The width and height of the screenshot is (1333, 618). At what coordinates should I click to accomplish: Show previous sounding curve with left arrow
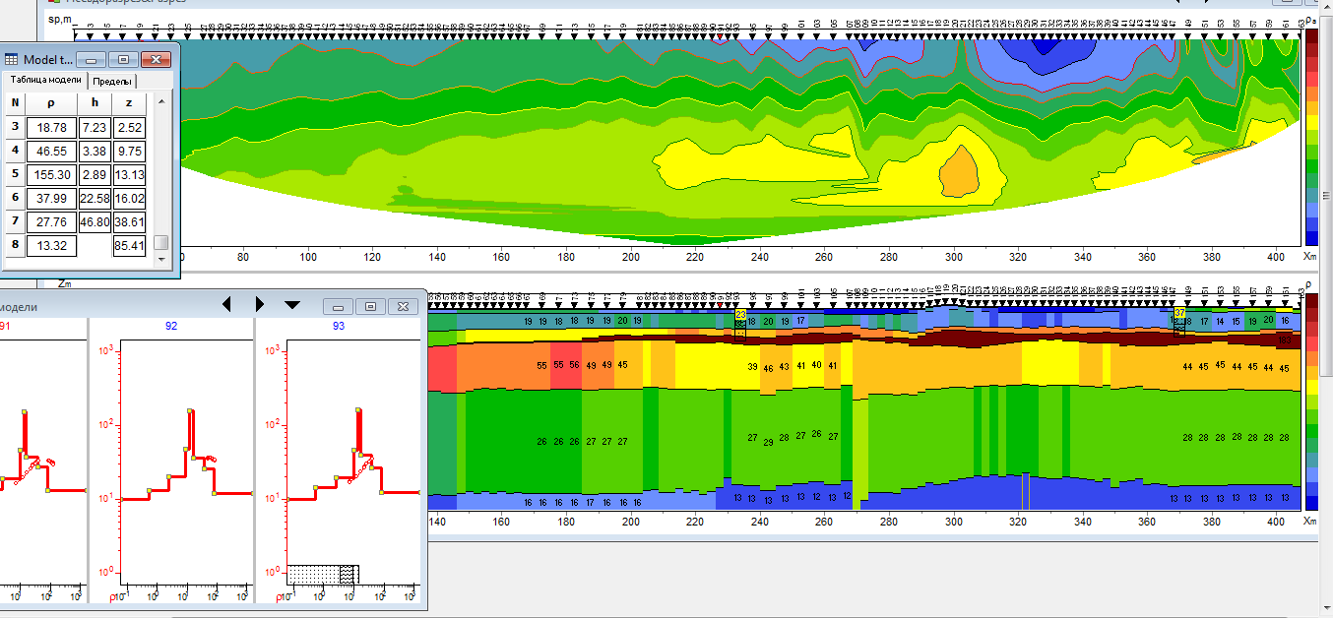pos(226,304)
